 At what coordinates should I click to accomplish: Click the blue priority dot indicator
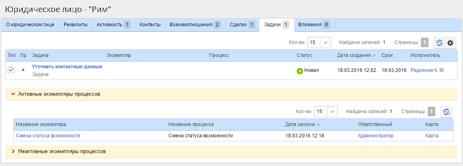23,70
